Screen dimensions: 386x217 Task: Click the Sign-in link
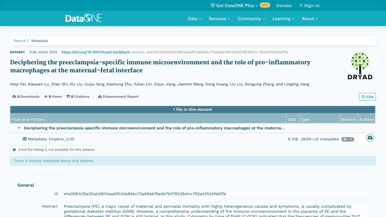pyautogui.click(x=309, y=5)
